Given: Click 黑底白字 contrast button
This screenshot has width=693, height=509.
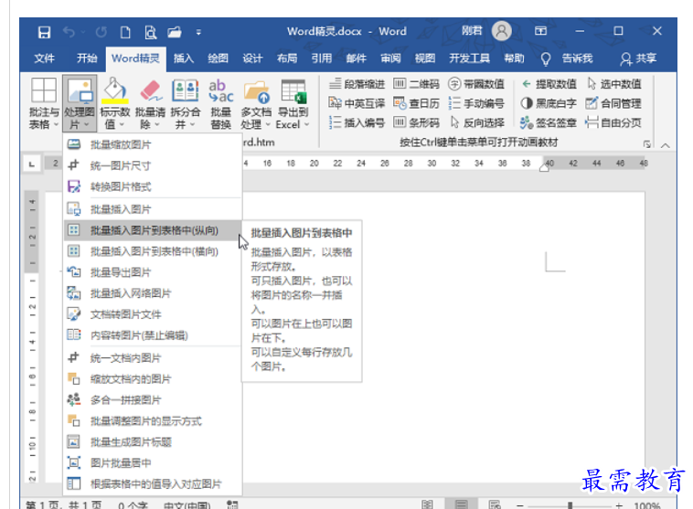Looking at the screenshot, I should pos(549,103).
